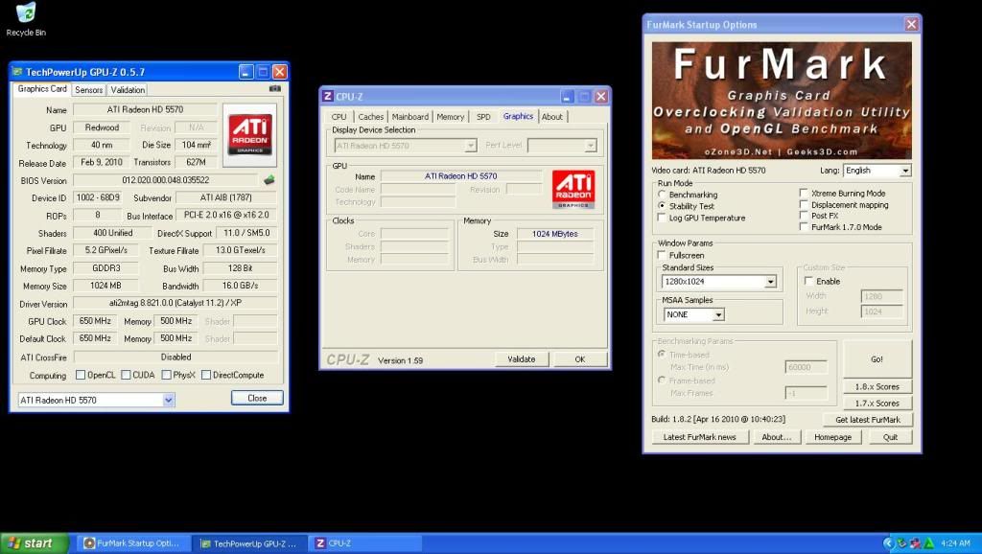Image resolution: width=982 pixels, height=554 pixels.
Task: Click Latest FurMark news button
Action: (699, 437)
